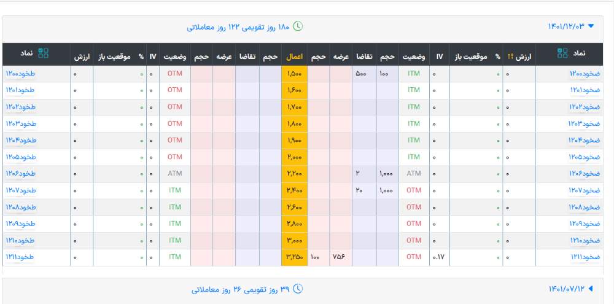Open call symbol ضخود۱۲۰۴
The image size is (614, 304).
coord(585,140)
